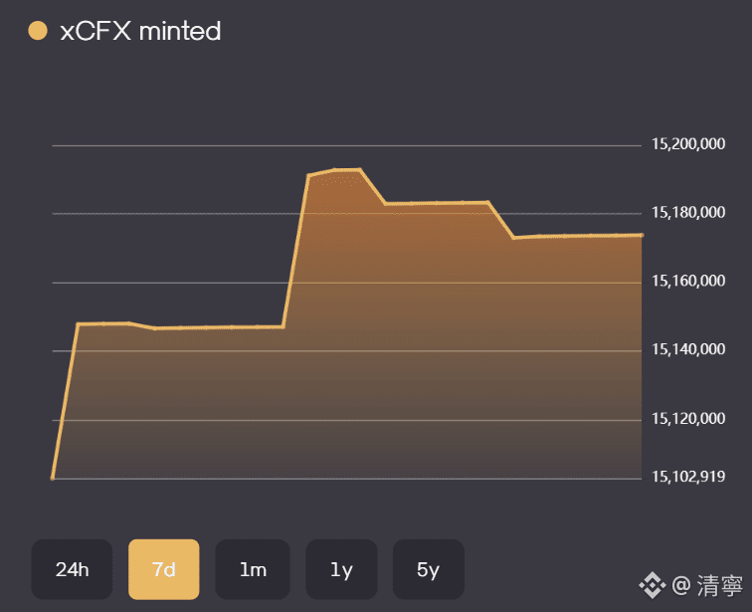
Task: Switch to the 24h time range
Action: click(72, 569)
